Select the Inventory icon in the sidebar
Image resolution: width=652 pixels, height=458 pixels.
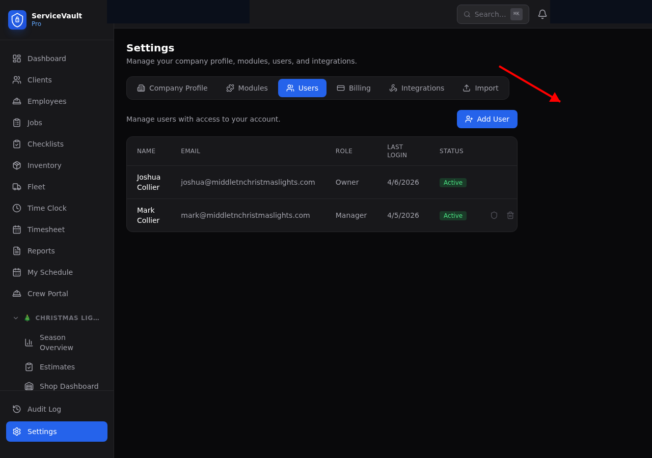pos(17,165)
